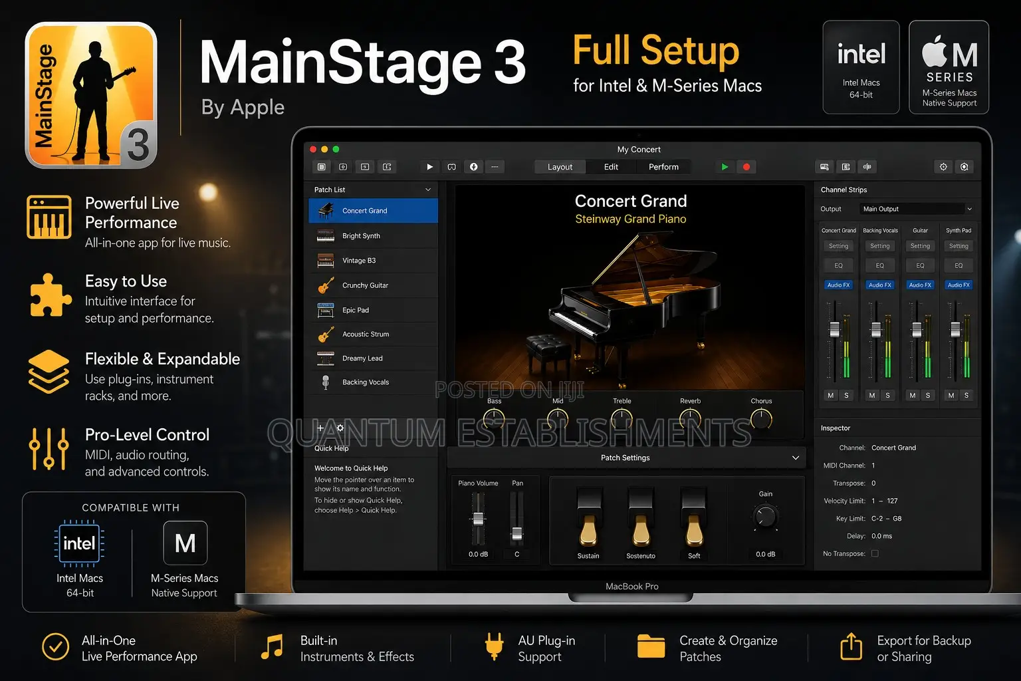Open Setting menu on Backing Vocals strip
The width and height of the screenshot is (1021, 681).
[880, 246]
